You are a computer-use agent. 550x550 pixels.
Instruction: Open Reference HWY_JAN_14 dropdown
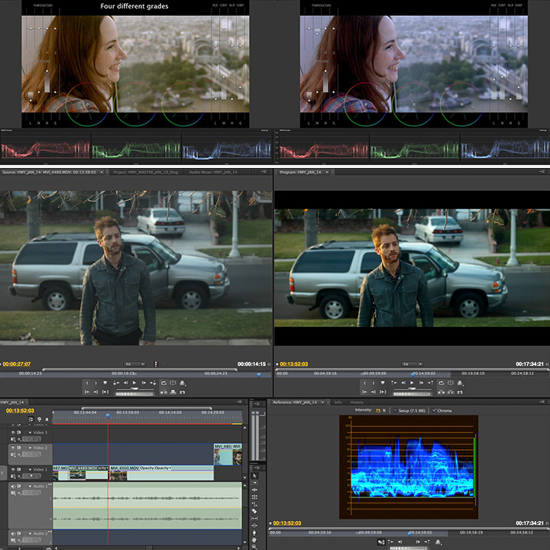tap(322, 402)
